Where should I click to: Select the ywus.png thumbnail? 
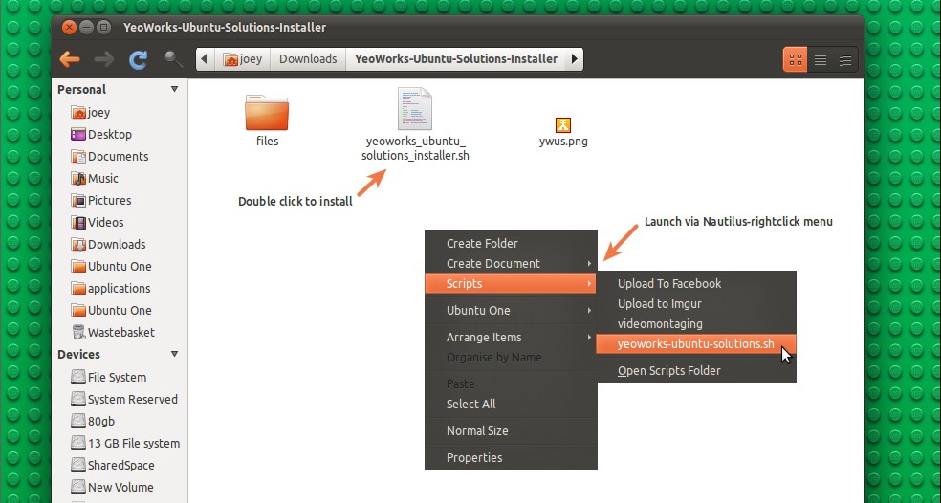(563, 125)
